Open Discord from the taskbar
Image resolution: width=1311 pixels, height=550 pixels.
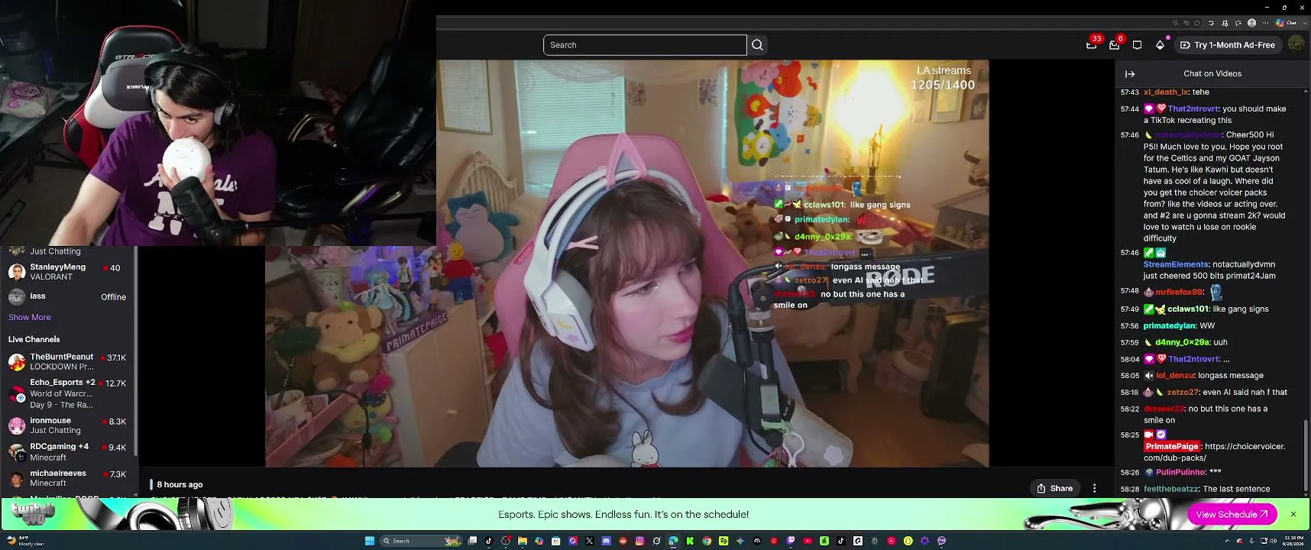point(606,541)
